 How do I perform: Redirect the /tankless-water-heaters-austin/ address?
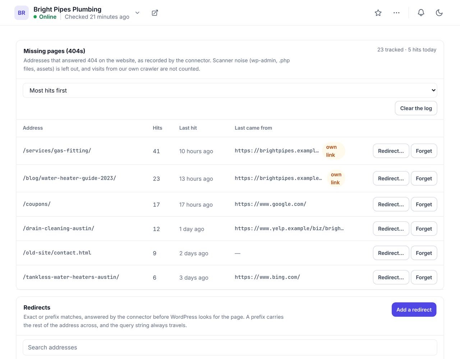tap(391, 278)
